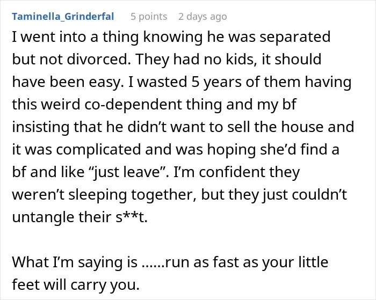Click the phrase "have been easy"
The image size is (376, 300).
pyautogui.click(x=66, y=82)
